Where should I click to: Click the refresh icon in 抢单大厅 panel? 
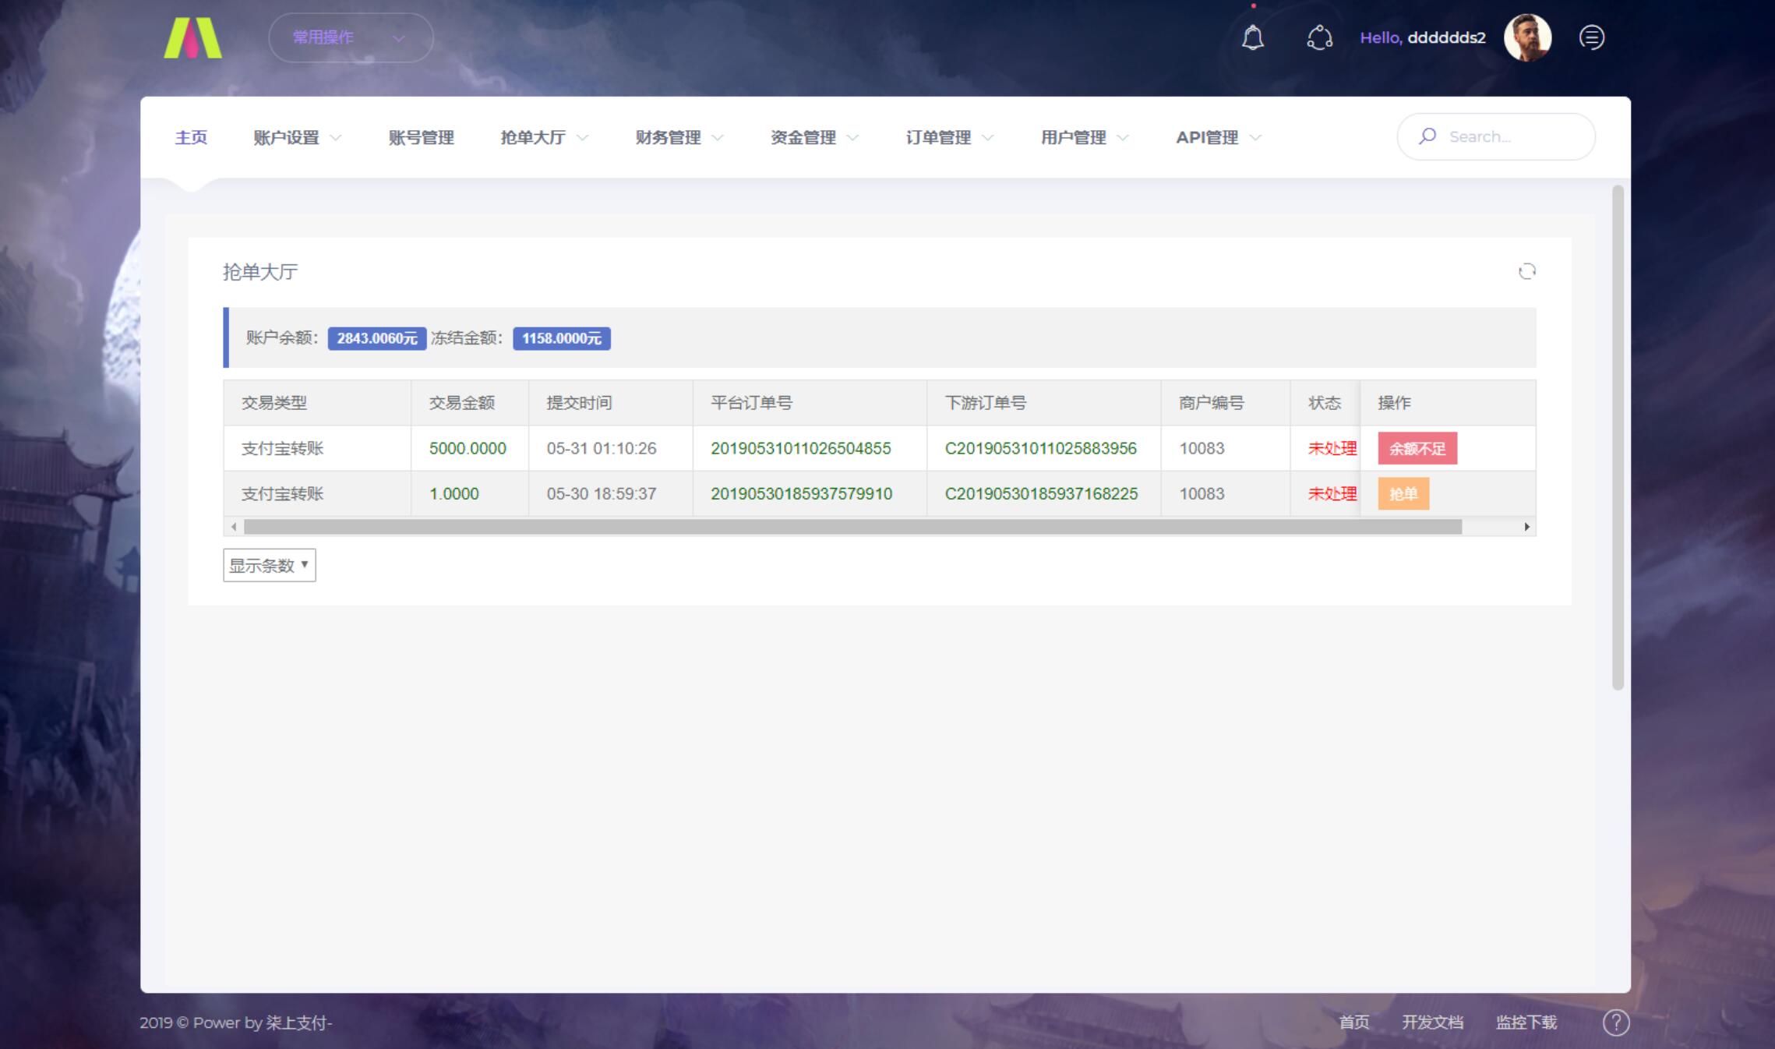pyautogui.click(x=1526, y=271)
